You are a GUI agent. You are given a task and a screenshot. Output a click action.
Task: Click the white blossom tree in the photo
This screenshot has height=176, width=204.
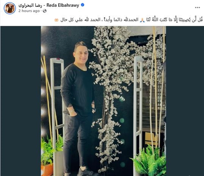point(114,84)
